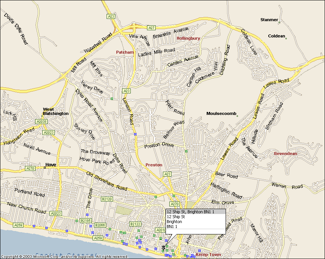
Task: Click the B2122 road shield
Action: click(x=135, y=224)
